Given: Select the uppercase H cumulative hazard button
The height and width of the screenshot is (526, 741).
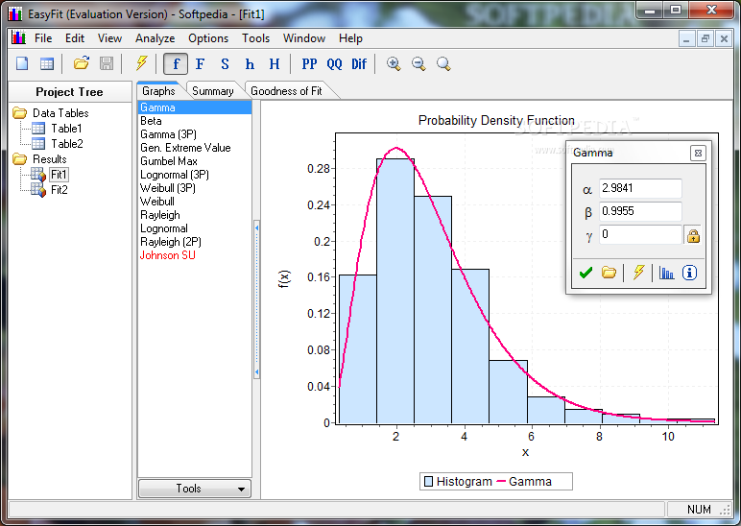Looking at the screenshot, I should click(275, 63).
